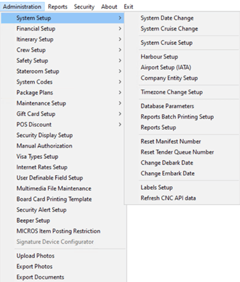The height and width of the screenshot is (282, 240).
Task: Open the Security menu
Action: [x=84, y=6]
